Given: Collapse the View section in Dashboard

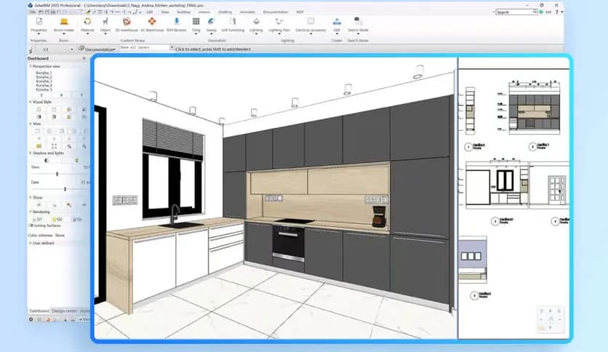Looking at the screenshot, I should click(31, 124).
